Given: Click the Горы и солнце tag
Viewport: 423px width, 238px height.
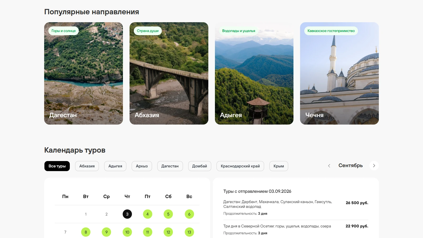Looking at the screenshot, I should [x=63, y=31].
